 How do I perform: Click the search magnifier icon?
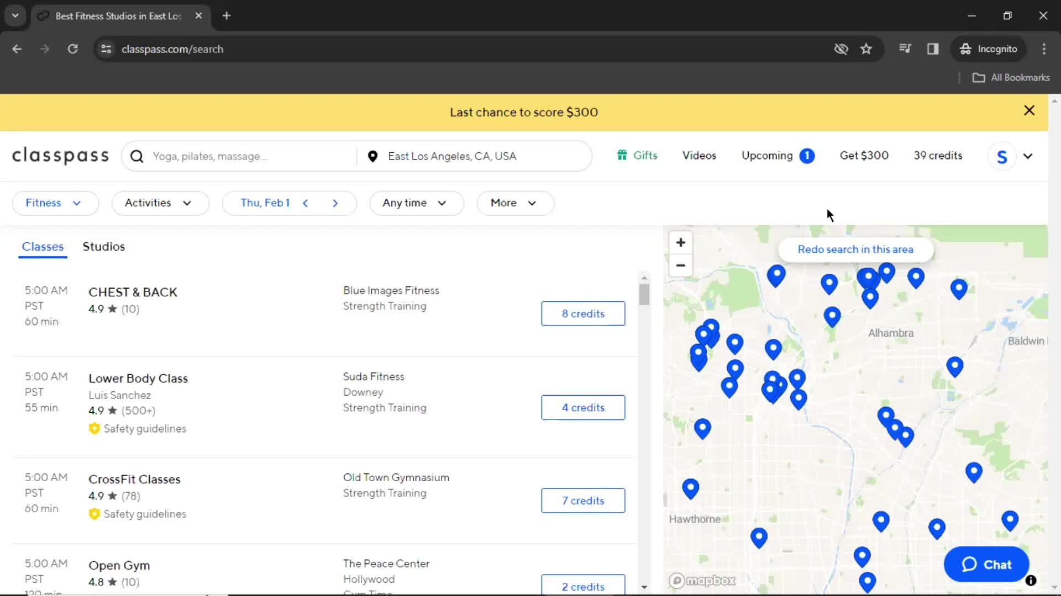[136, 157]
